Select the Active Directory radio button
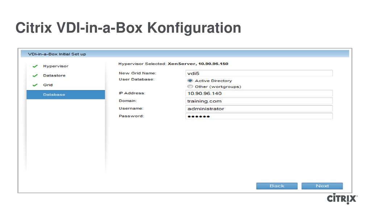Image resolution: width=371 pixels, height=208 pixels. pos(190,81)
